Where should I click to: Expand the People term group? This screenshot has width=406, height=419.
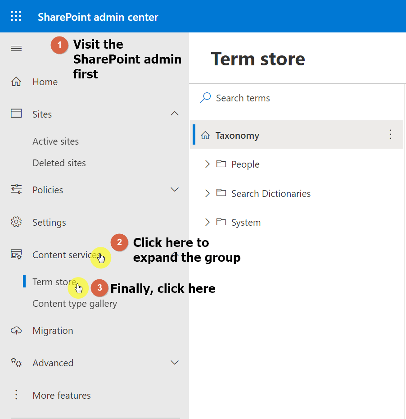[207, 164]
